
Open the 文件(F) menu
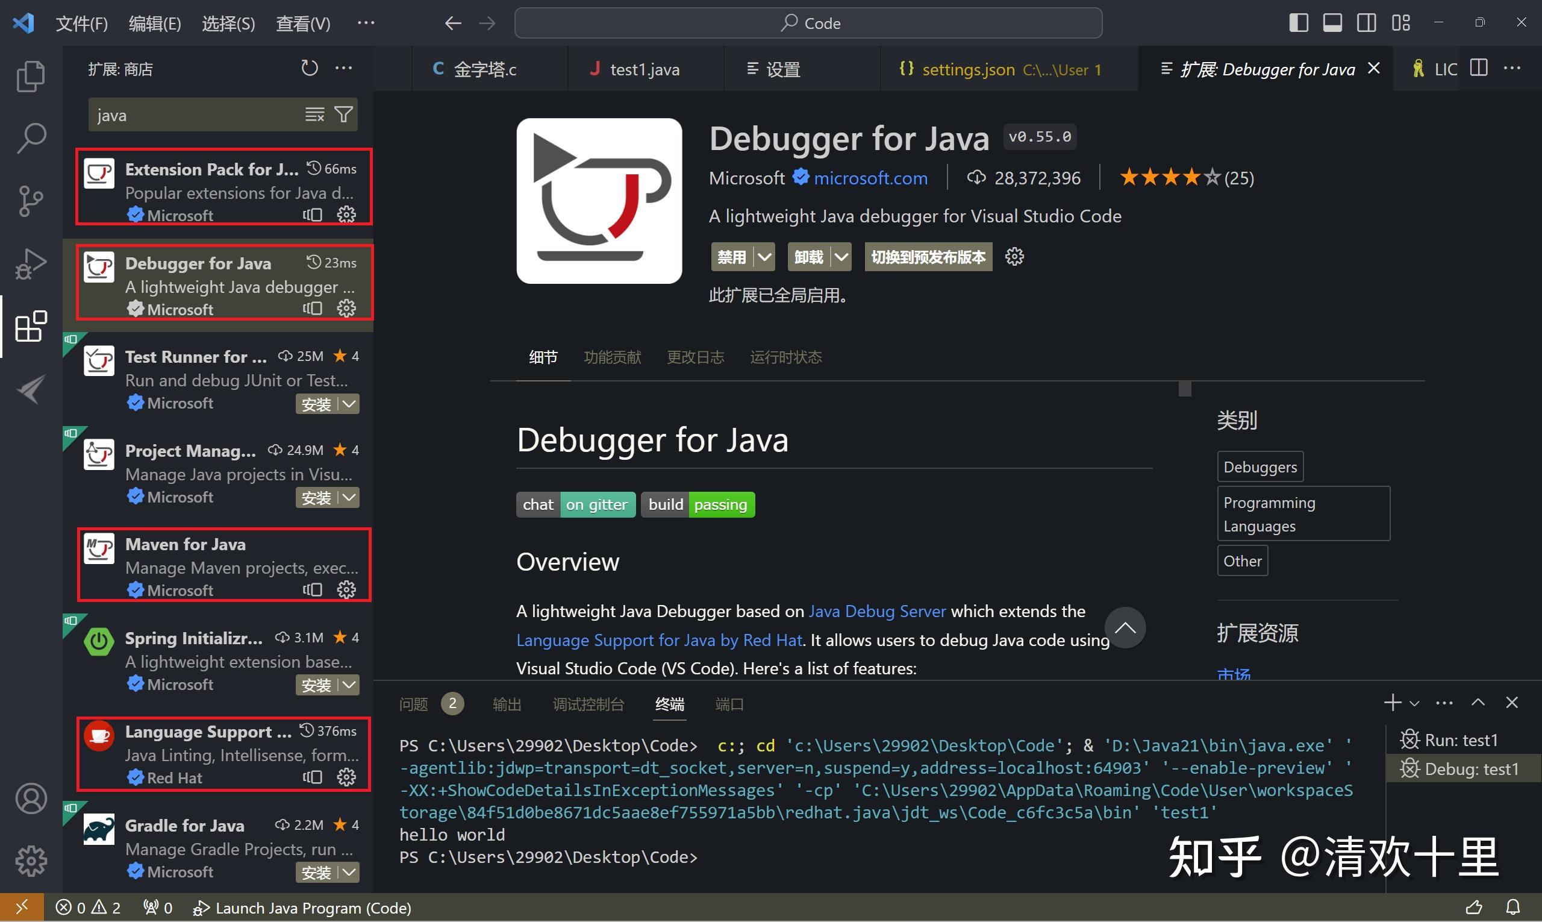point(81,23)
